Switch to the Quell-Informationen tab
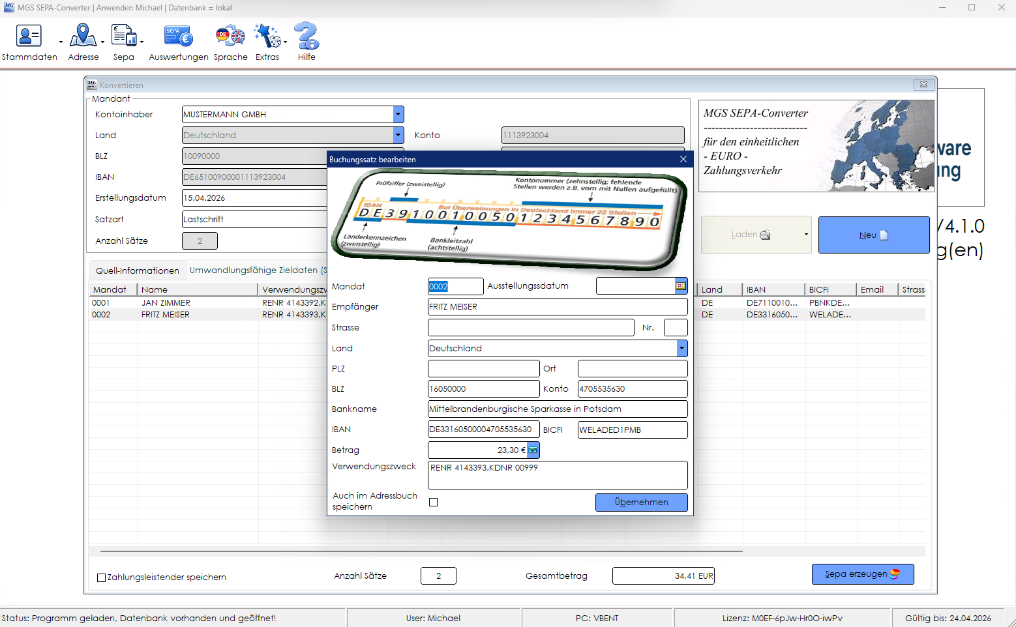The height and width of the screenshot is (627, 1016). (x=138, y=270)
